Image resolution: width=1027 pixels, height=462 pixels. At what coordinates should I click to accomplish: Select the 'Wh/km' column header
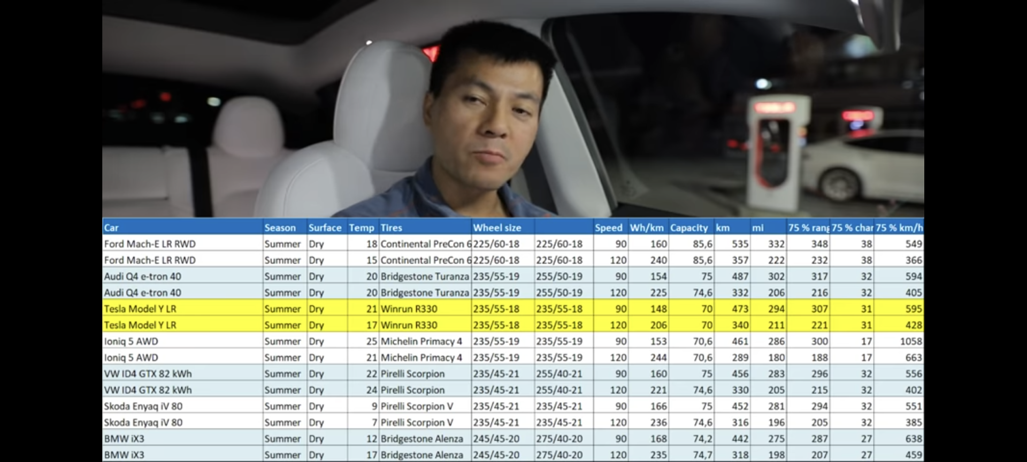(x=648, y=227)
